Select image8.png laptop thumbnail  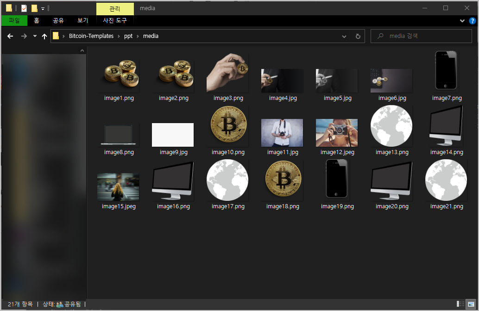(118, 135)
